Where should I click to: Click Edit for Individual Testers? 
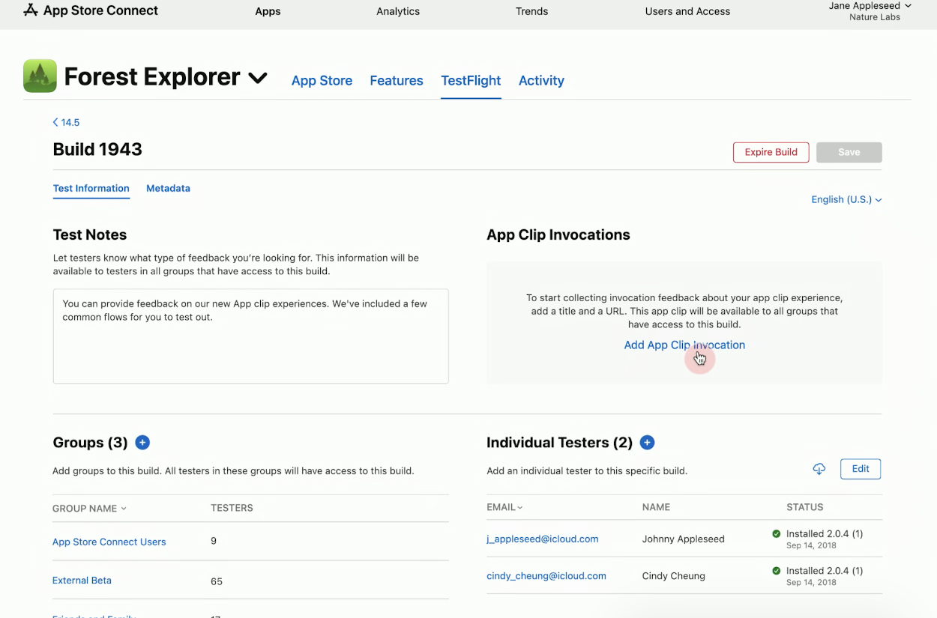click(861, 469)
